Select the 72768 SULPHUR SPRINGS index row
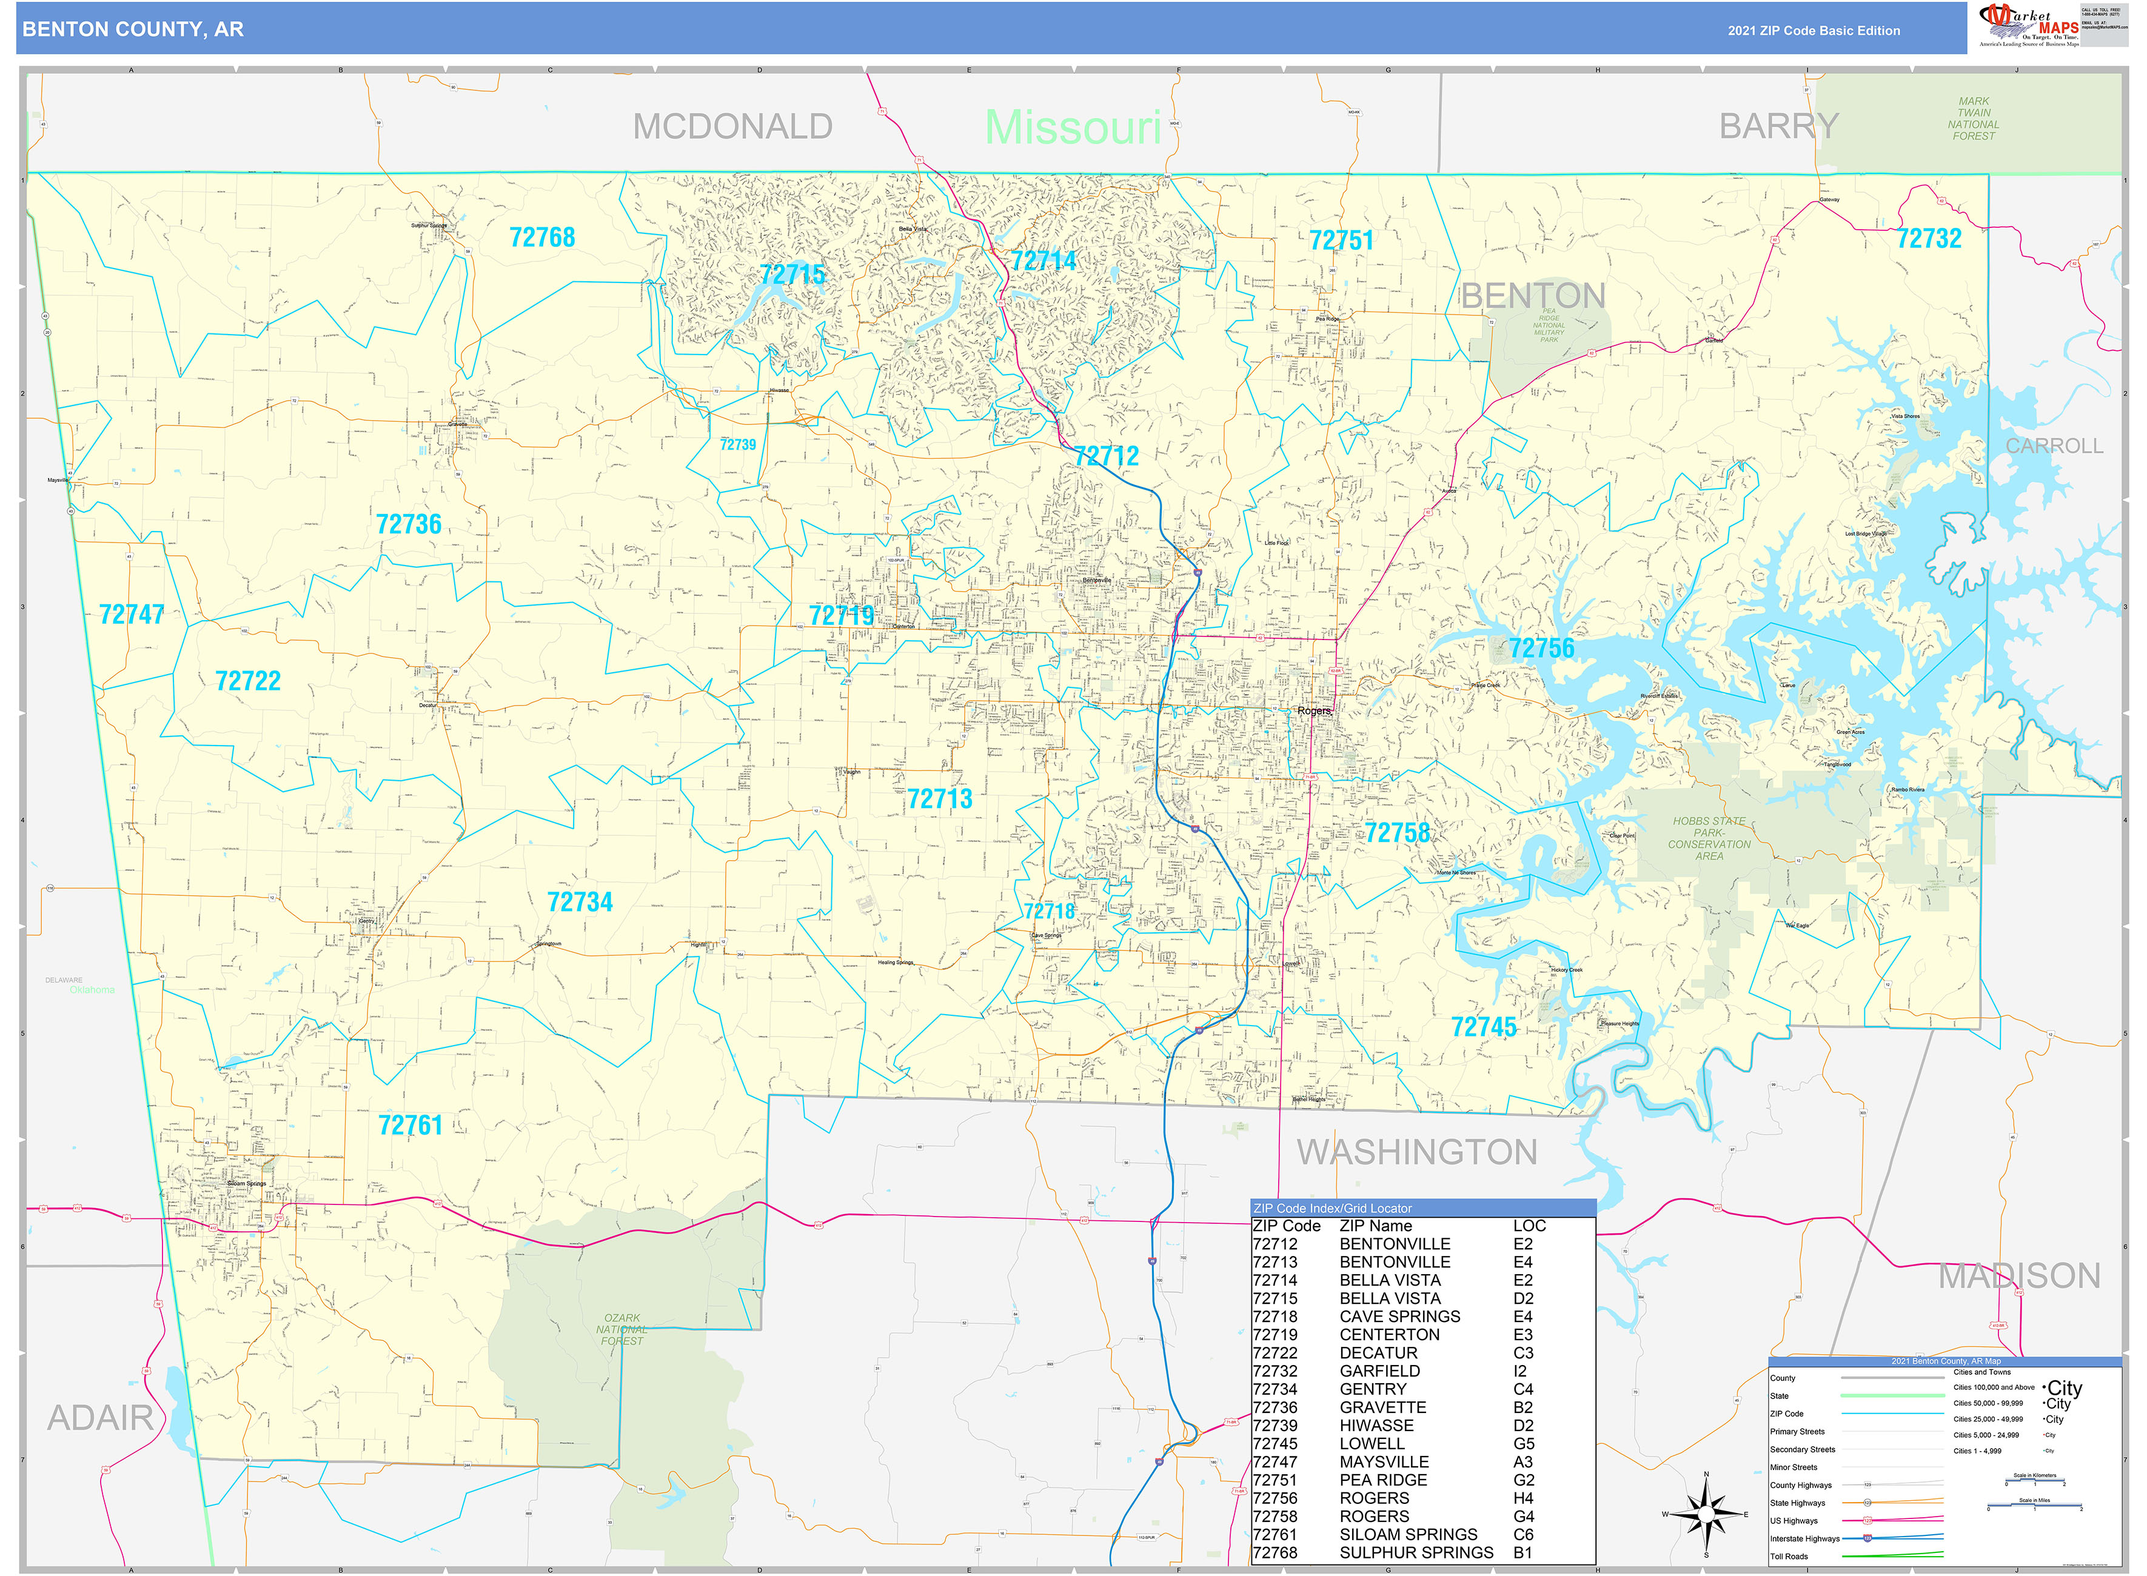The image size is (2147, 1576). point(1423,1552)
